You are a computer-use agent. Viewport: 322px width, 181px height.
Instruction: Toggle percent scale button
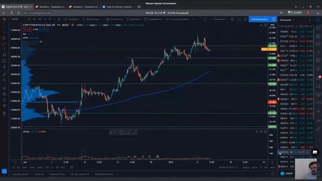[x=261, y=167]
